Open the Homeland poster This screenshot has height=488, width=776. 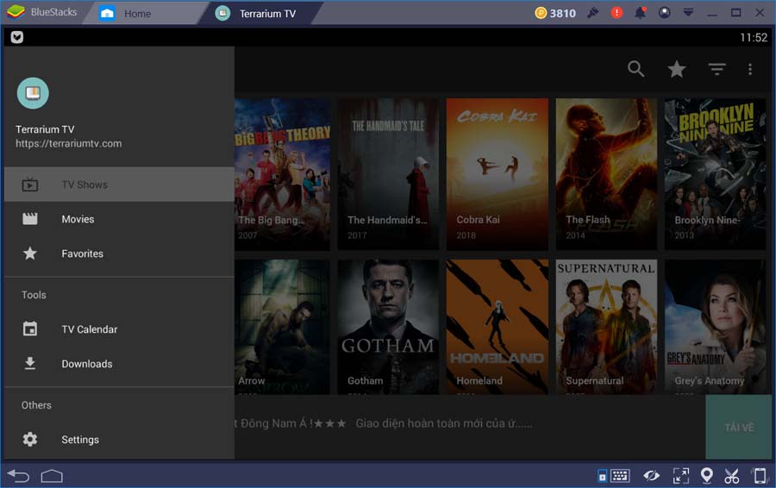pos(497,327)
